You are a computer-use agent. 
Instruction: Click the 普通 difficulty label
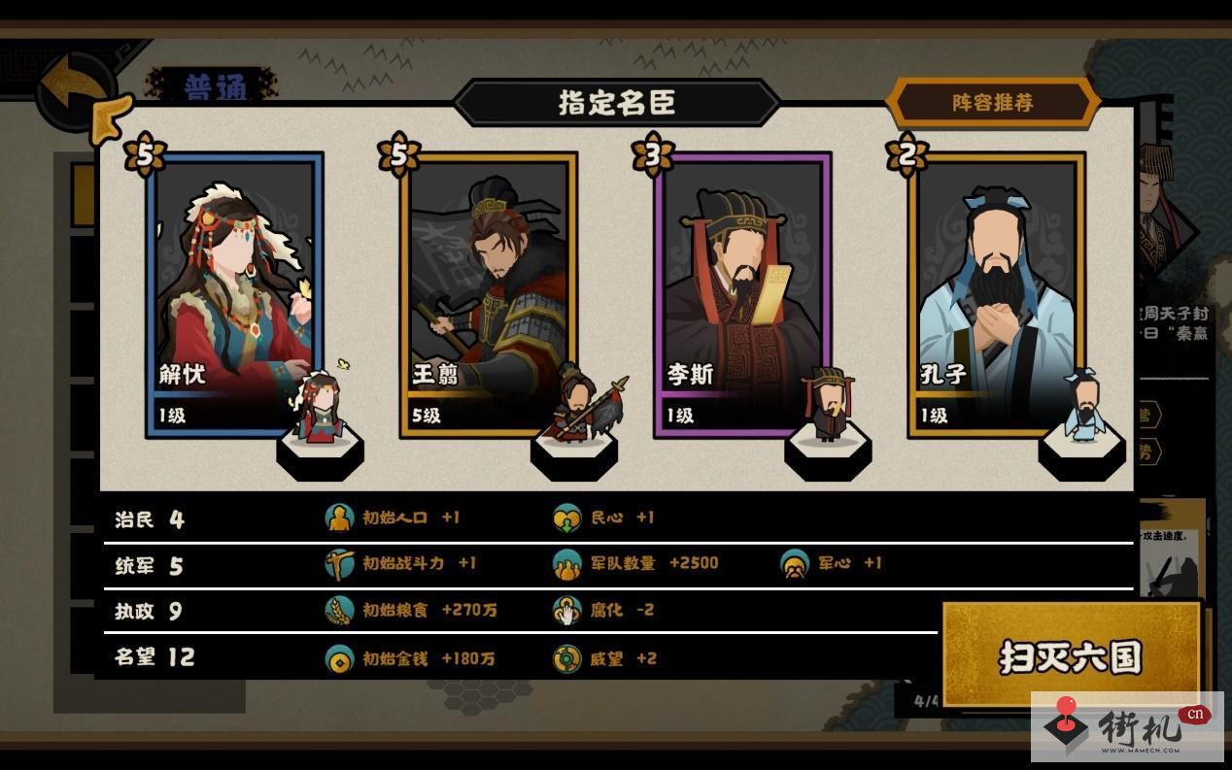pos(215,86)
